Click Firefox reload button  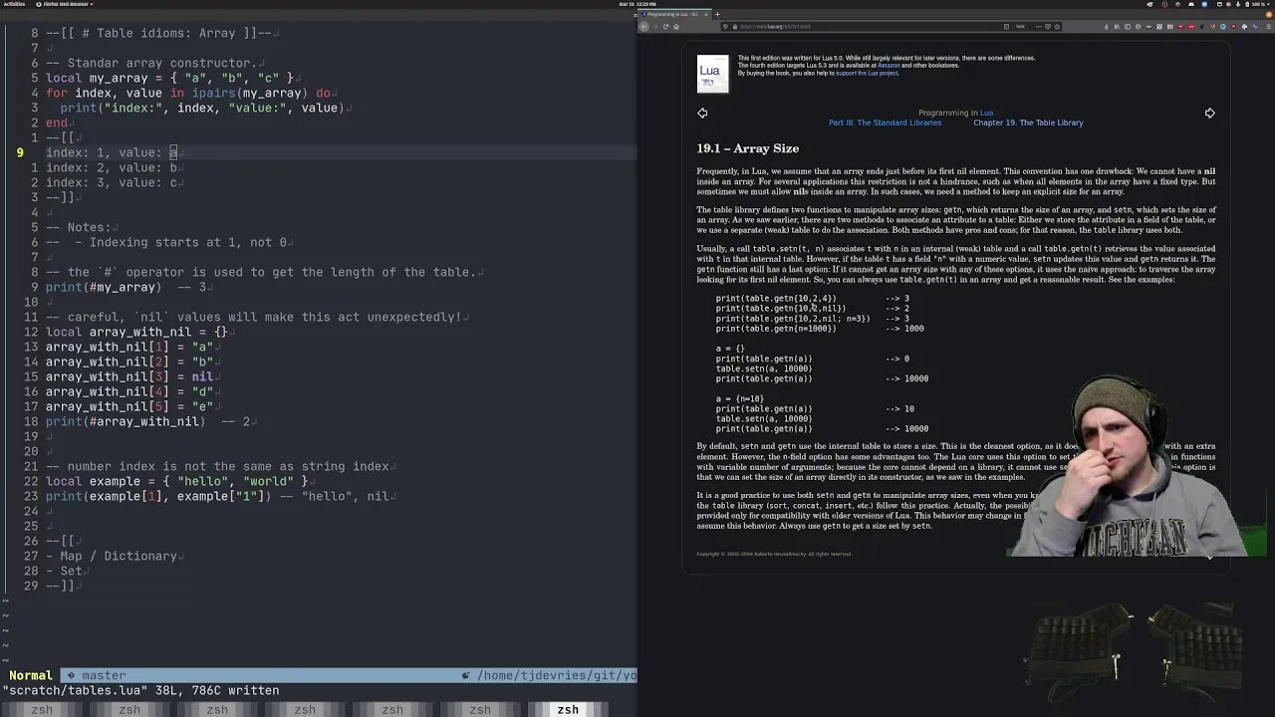click(665, 26)
